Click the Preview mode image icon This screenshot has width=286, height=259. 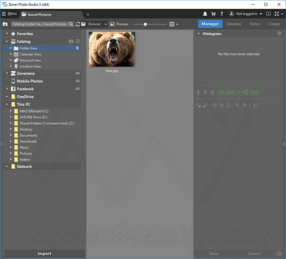coord(112,24)
